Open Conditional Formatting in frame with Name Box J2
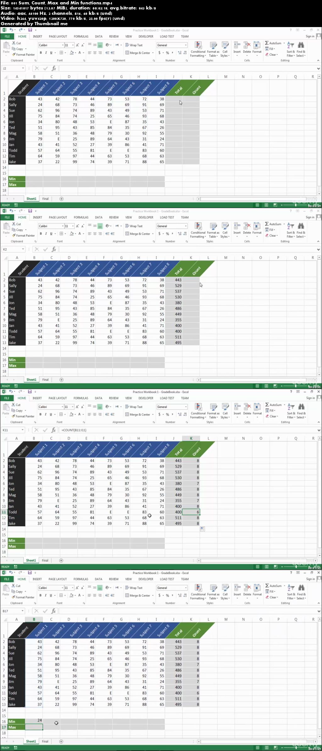 coord(198,49)
